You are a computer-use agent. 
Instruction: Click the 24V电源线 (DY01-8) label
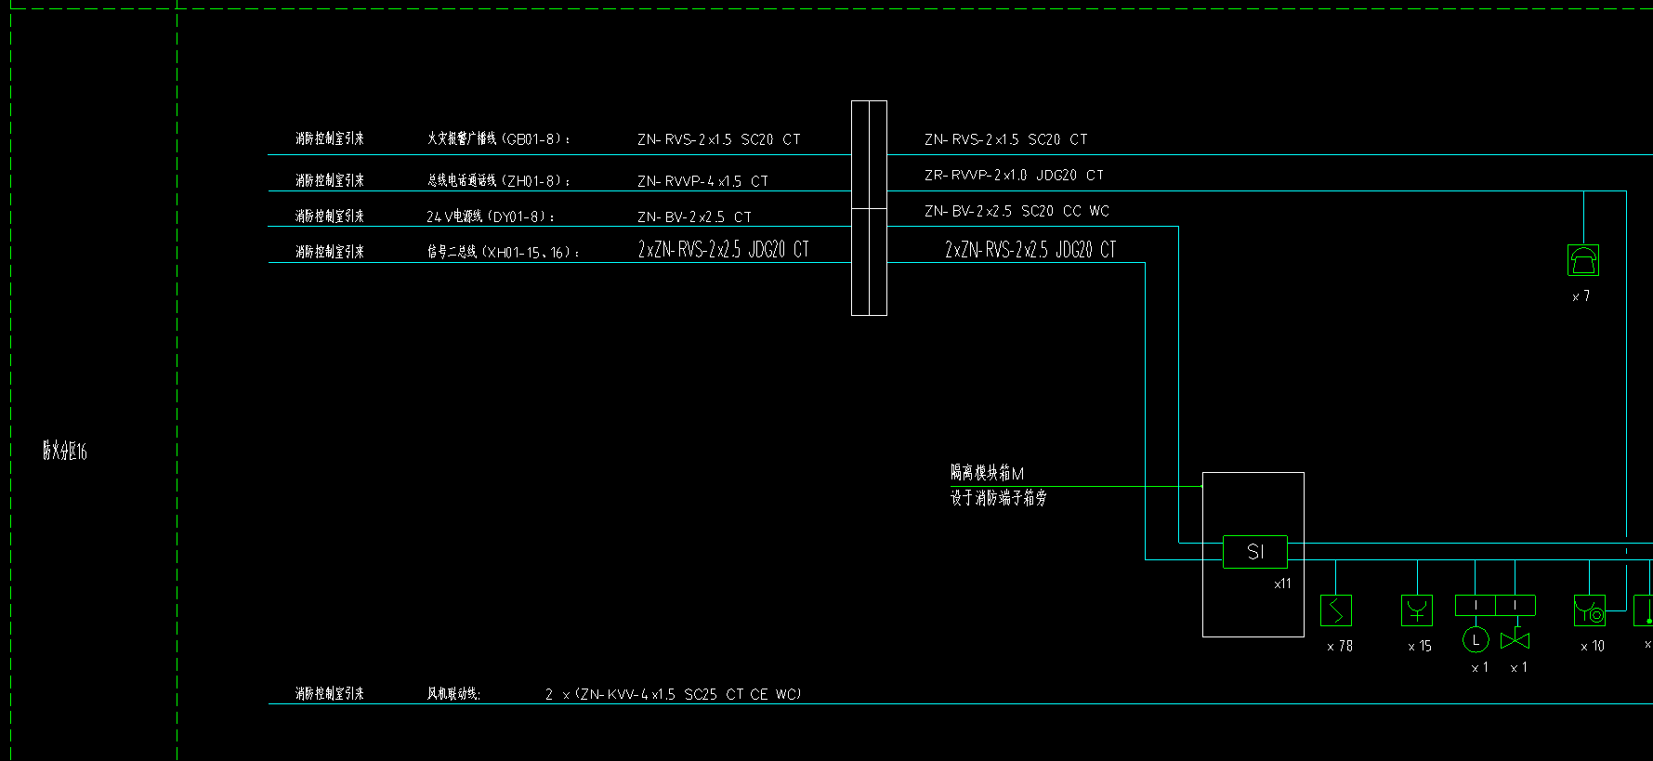click(x=491, y=216)
